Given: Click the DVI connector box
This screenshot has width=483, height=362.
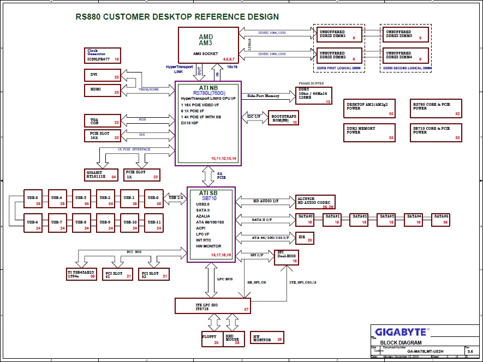Looking at the screenshot, I should pyautogui.click(x=103, y=75).
